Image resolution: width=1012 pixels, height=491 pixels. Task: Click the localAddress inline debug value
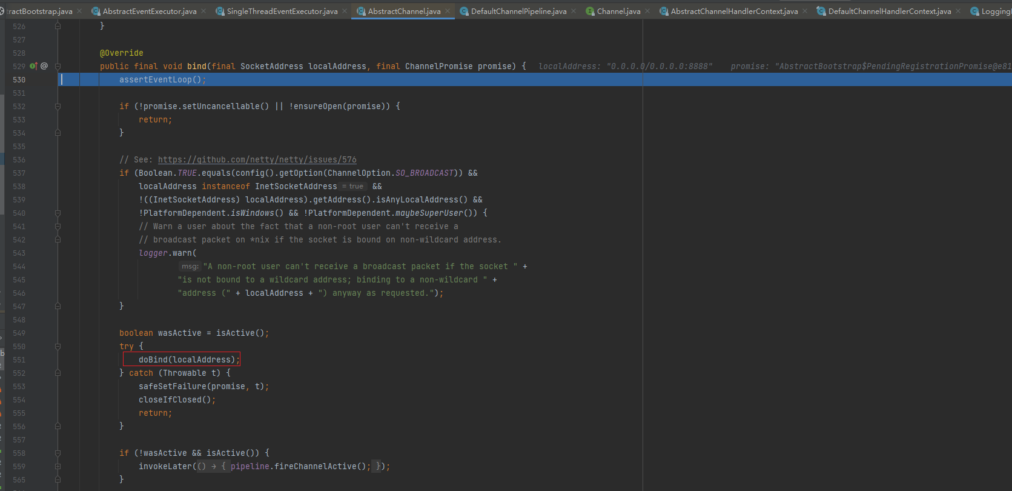[x=626, y=66]
